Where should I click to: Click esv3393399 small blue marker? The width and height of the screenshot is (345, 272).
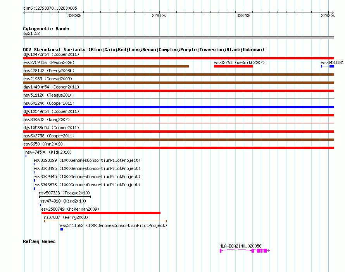point(34,164)
